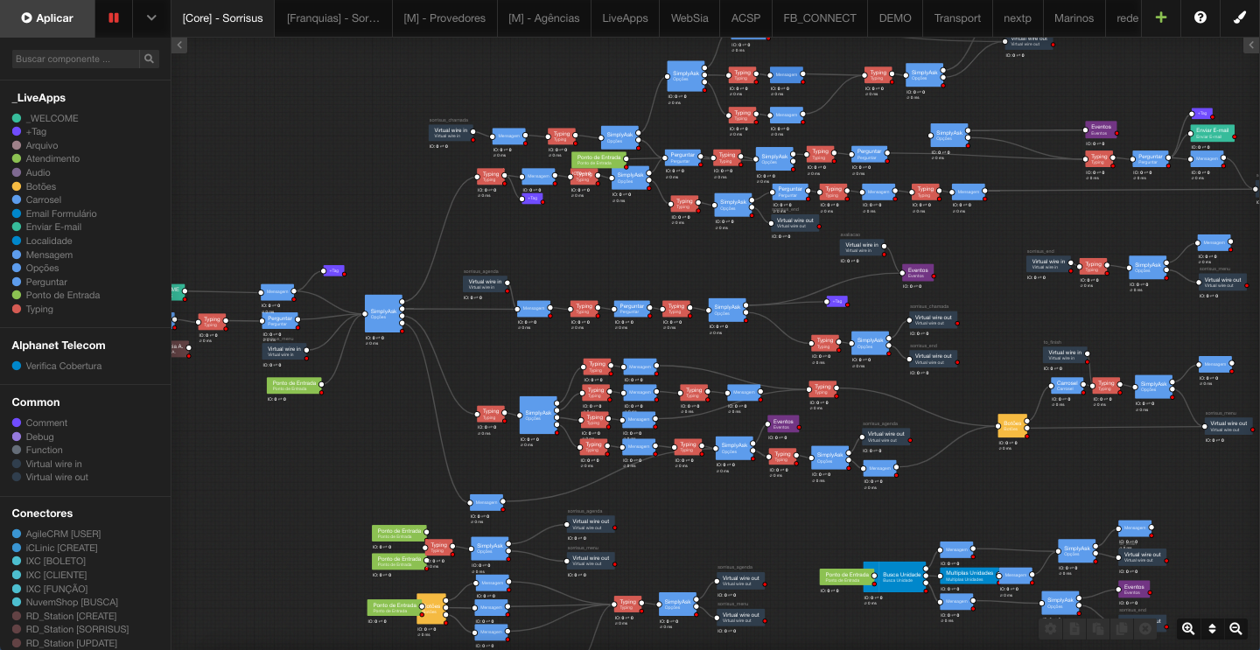Select Virtual wire out from sidebar
Image resolution: width=1260 pixels, height=650 pixels.
coord(50,477)
